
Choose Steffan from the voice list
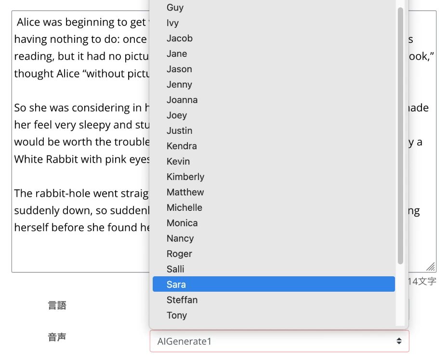(x=274, y=300)
